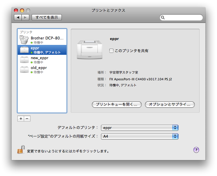Add a printer with the plus button
Viewport: 217px width, 176px height.
tap(21, 119)
